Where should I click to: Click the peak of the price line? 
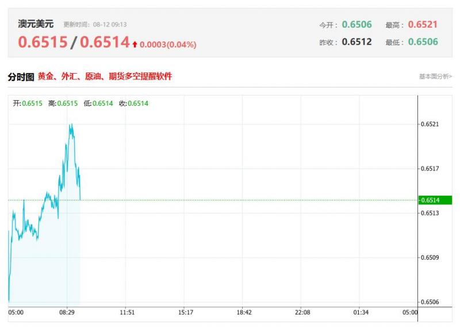[x=71, y=124]
